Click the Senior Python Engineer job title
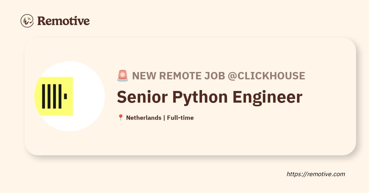 (209, 97)
